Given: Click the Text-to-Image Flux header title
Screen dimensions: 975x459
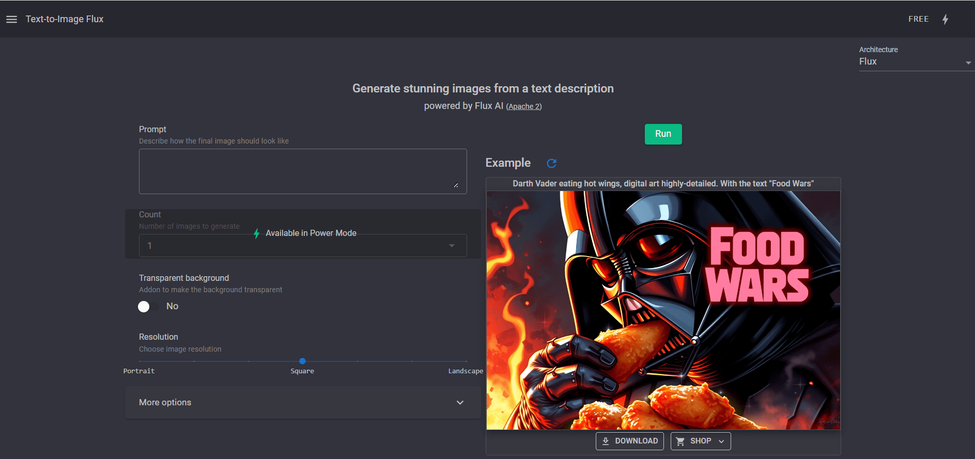Looking at the screenshot, I should pos(65,19).
